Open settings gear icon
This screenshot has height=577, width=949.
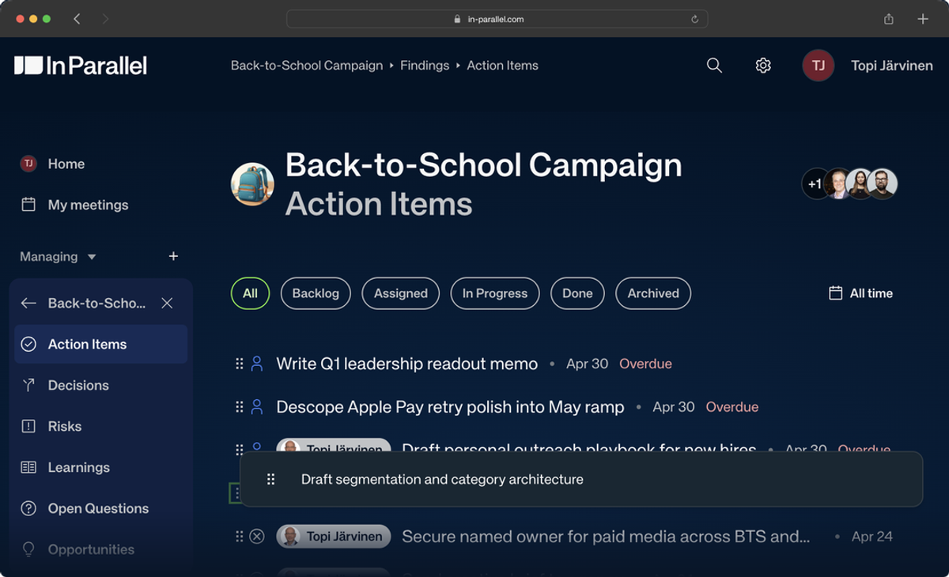pyautogui.click(x=763, y=66)
